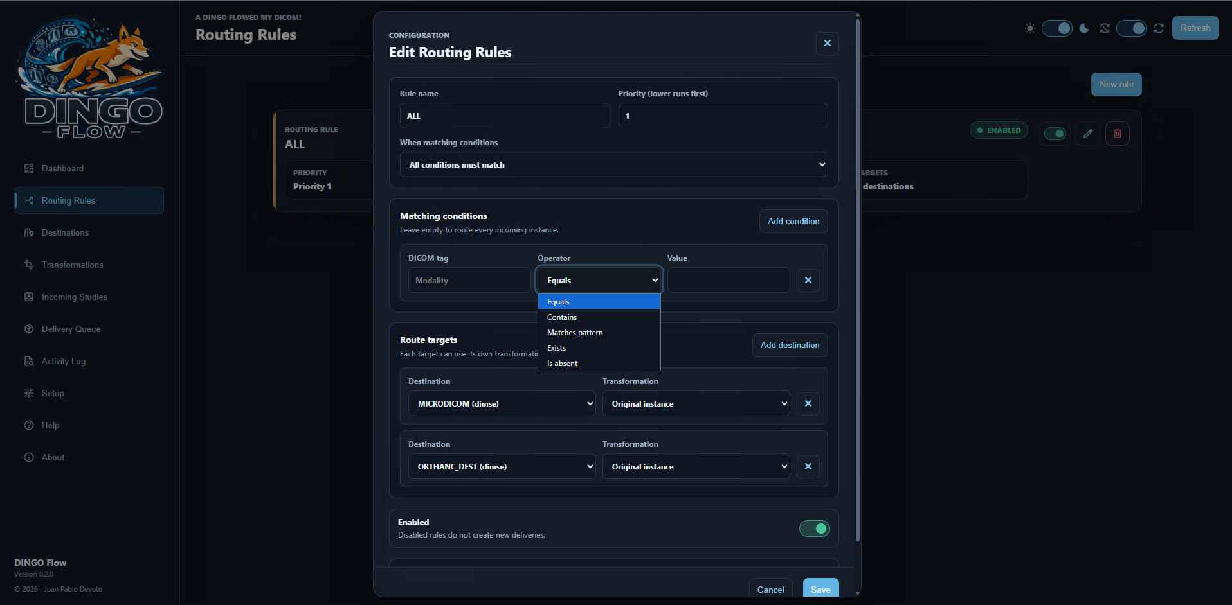Click the sync-off icon beside the auto-refresh switch
Viewport: 1232px width, 605px height.
(x=1105, y=28)
